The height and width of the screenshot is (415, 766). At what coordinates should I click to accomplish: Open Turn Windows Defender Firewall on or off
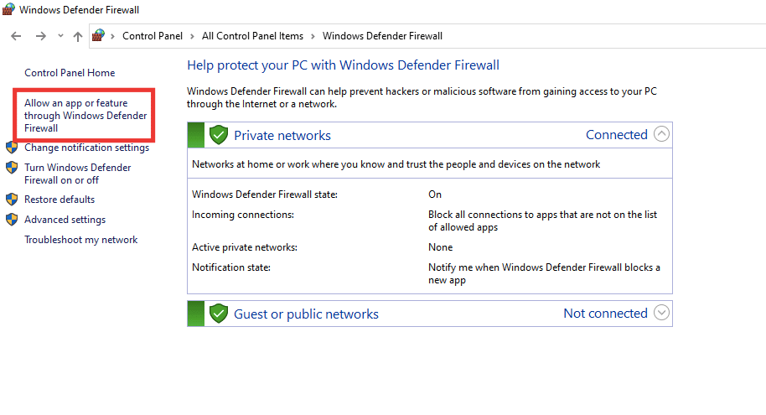click(x=78, y=174)
